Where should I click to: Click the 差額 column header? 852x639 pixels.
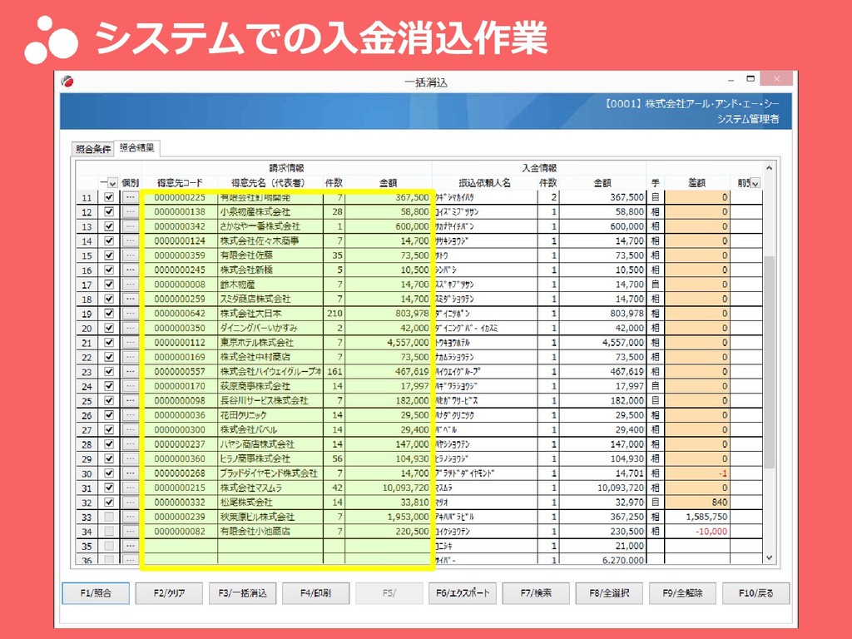[x=696, y=183]
